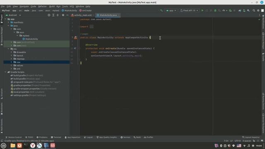Viewport: 265px width, 149px height.
Task: Open Android Studio taskbar icon
Action: [x=39, y=146]
